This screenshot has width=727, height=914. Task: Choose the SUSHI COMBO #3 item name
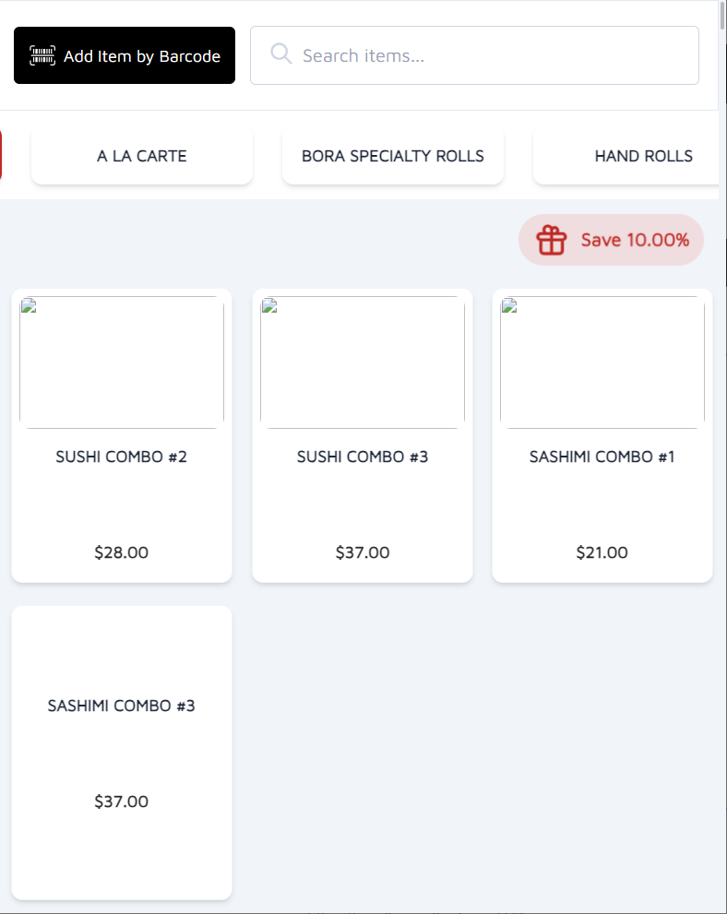[363, 457]
